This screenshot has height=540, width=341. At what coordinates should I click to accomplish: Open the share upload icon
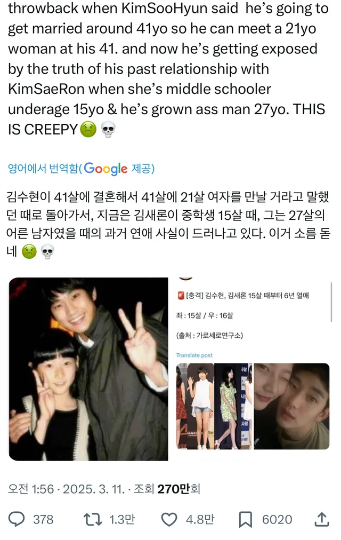point(322,519)
